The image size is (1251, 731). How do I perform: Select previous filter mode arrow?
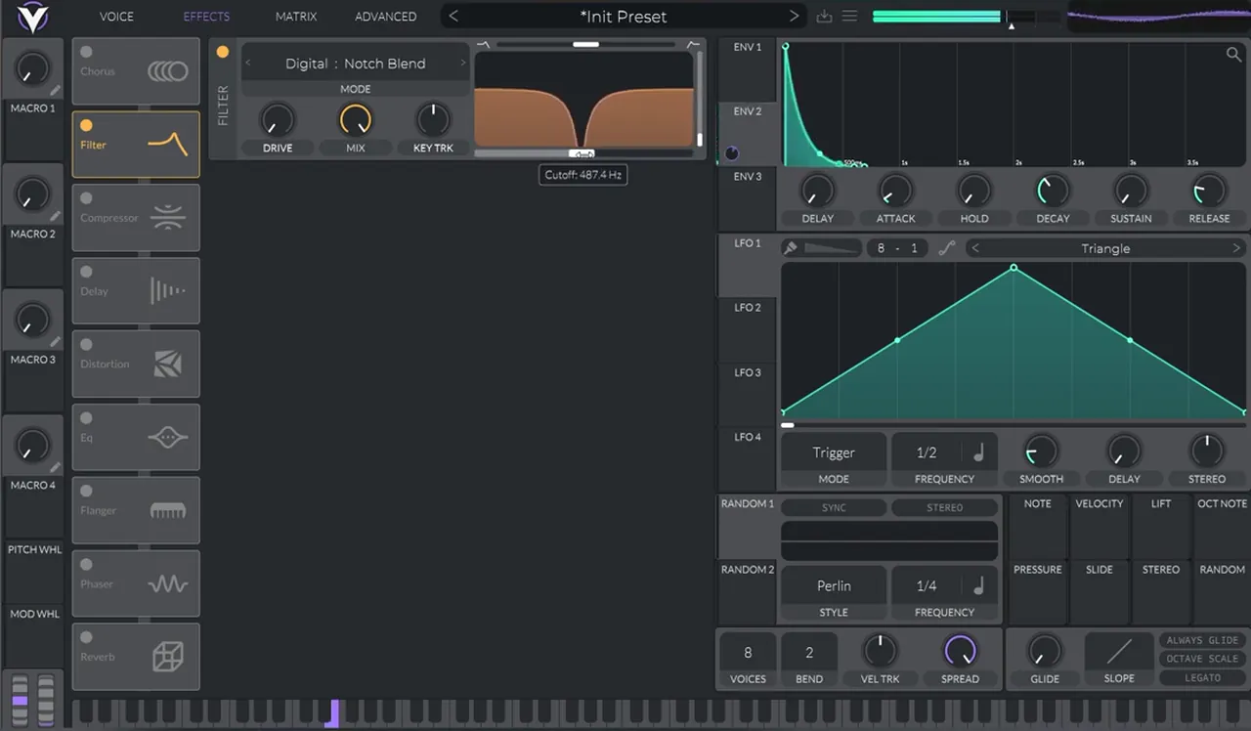[x=248, y=64]
